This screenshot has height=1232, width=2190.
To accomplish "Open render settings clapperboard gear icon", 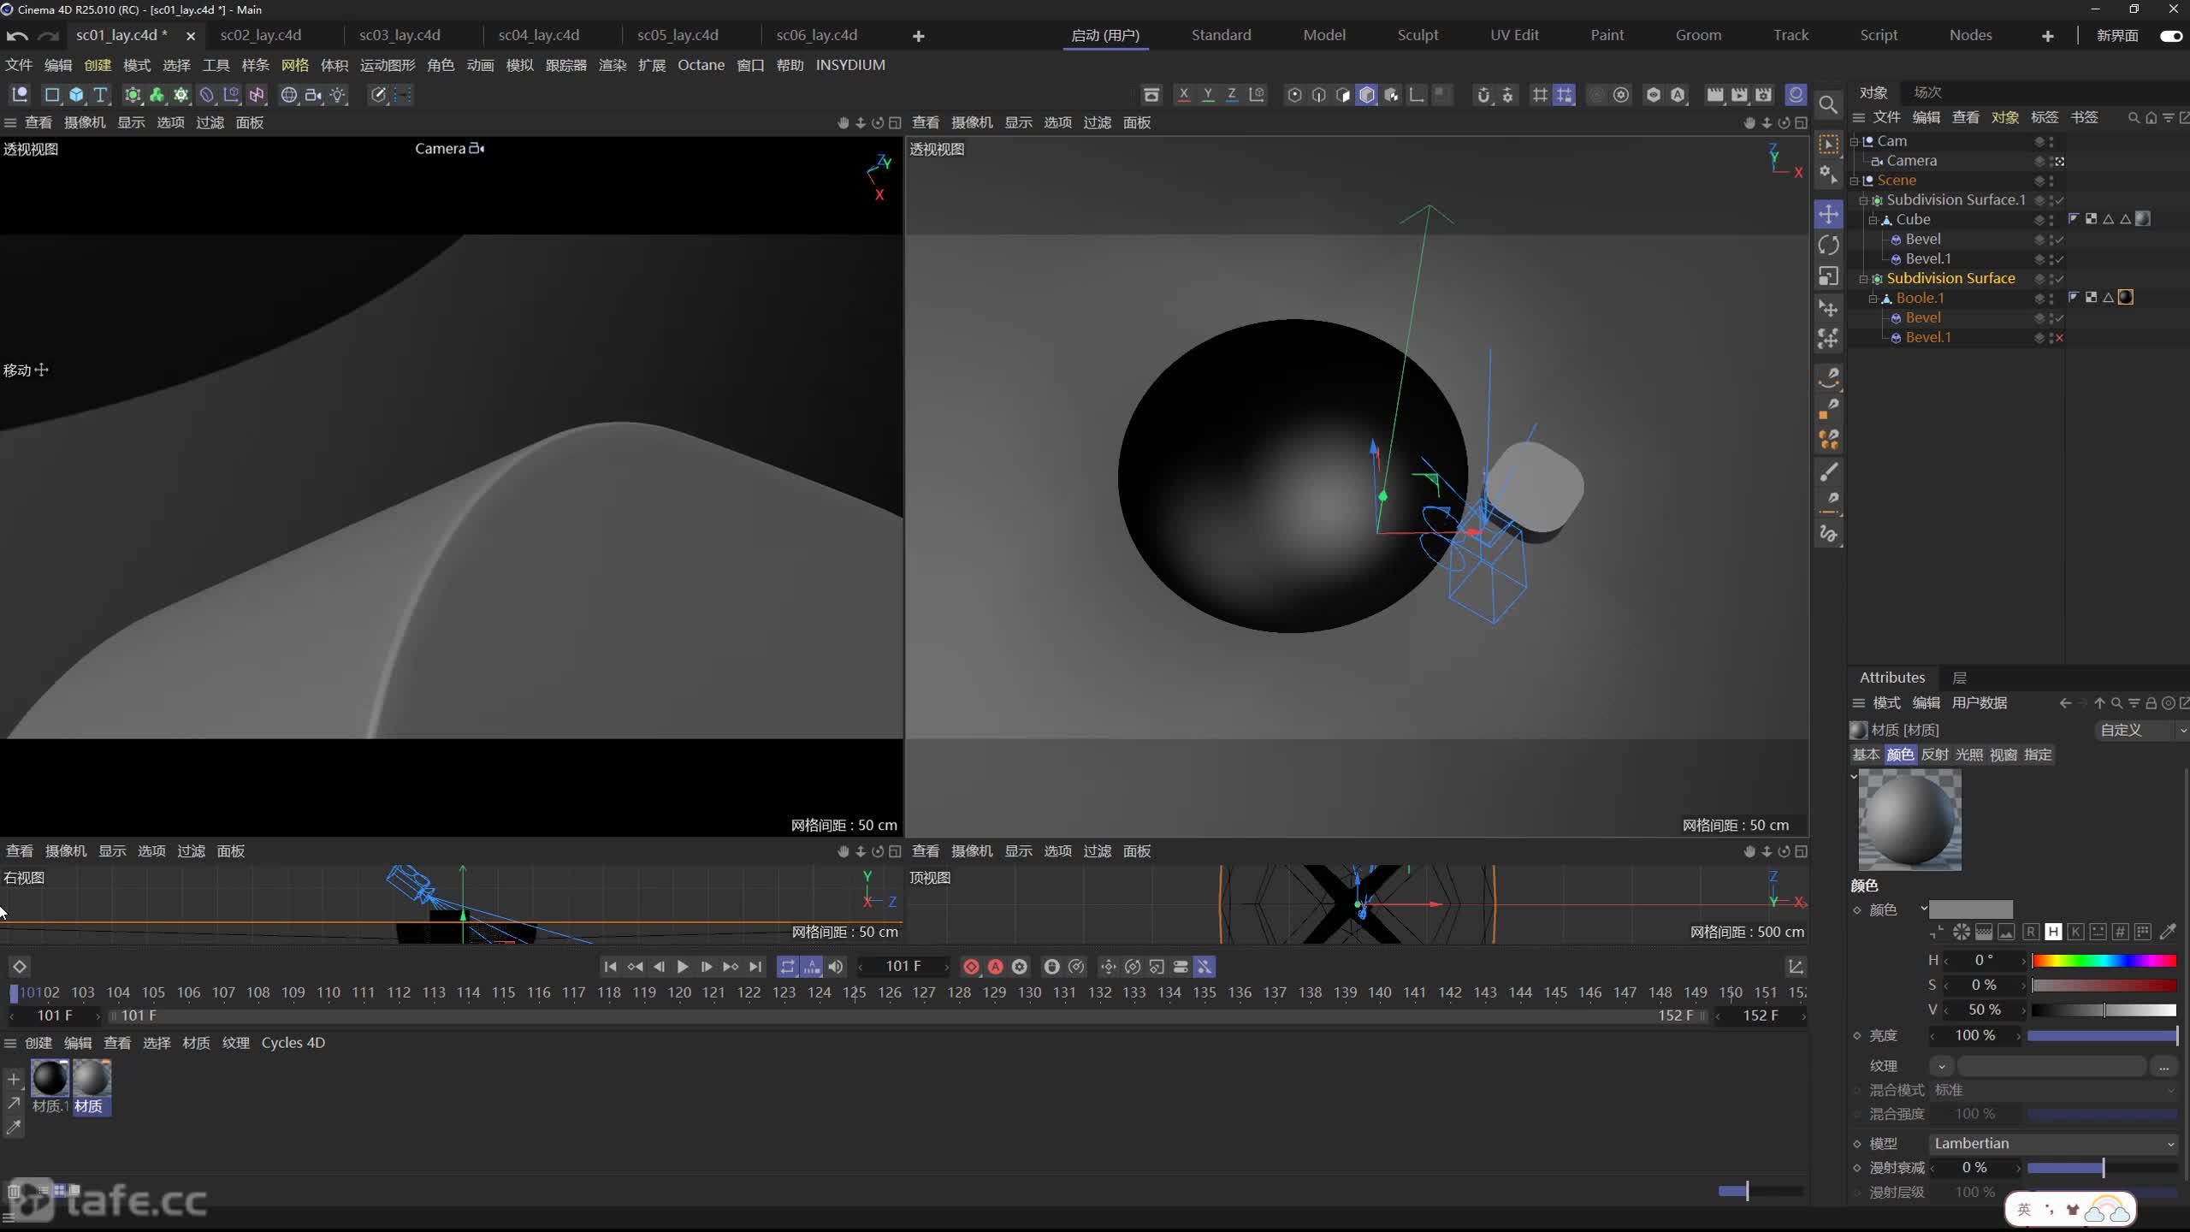I will tap(1763, 95).
